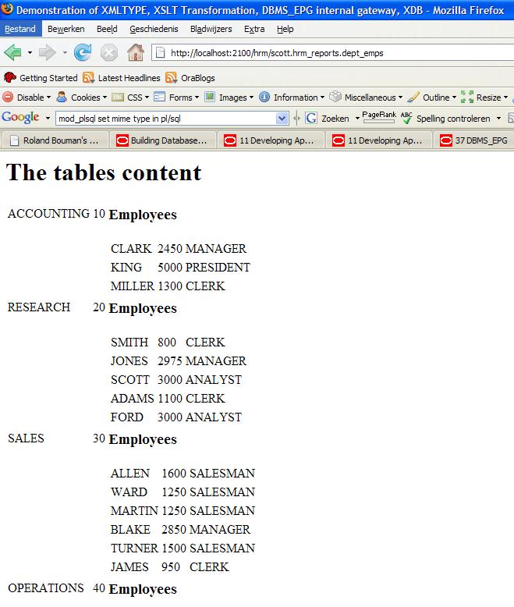Screen dimensions: 514x607
Task: Click The tables content heading
Action: pyautogui.click(x=104, y=172)
